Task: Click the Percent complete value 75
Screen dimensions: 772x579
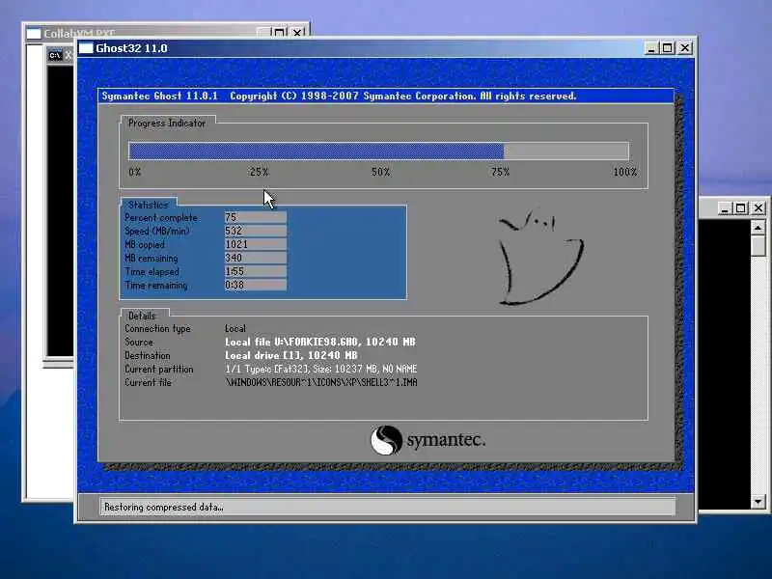Action: click(x=256, y=218)
